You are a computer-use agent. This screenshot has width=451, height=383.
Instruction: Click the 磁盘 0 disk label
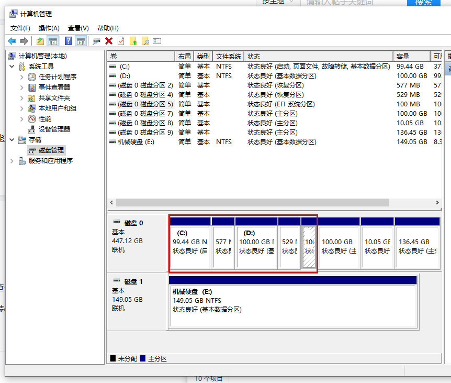pyautogui.click(x=133, y=223)
